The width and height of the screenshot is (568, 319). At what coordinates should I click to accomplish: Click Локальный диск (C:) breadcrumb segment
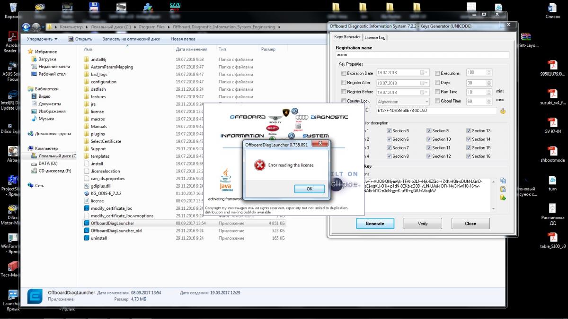[111, 27]
